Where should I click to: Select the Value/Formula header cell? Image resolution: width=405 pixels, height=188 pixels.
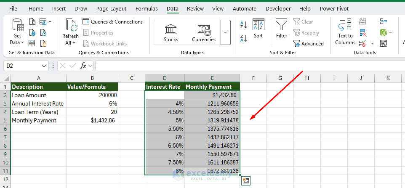(x=92, y=87)
